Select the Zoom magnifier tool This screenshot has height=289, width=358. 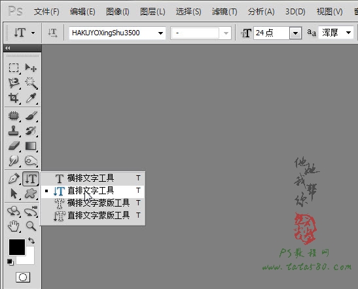pyautogui.click(x=31, y=226)
